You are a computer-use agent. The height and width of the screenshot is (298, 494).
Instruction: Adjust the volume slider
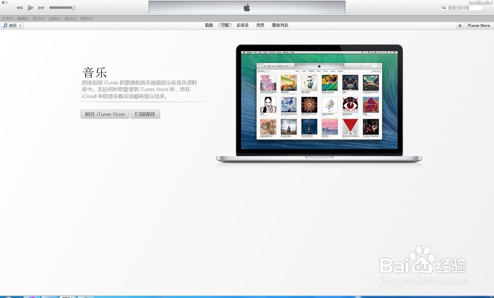coord(62,7)
